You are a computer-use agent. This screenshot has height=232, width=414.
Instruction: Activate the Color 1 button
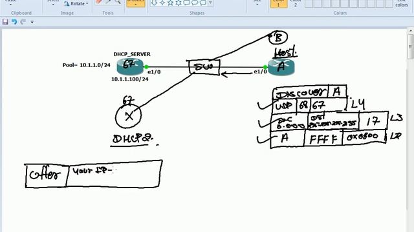click(x=279, y=3)
